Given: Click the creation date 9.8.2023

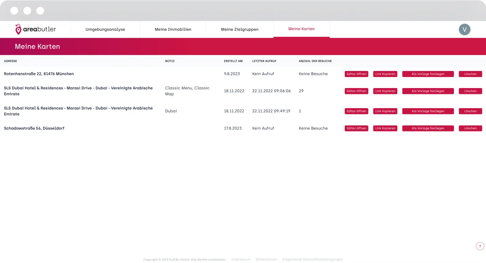Looking at the screenshot, I should tap(232, 74).
